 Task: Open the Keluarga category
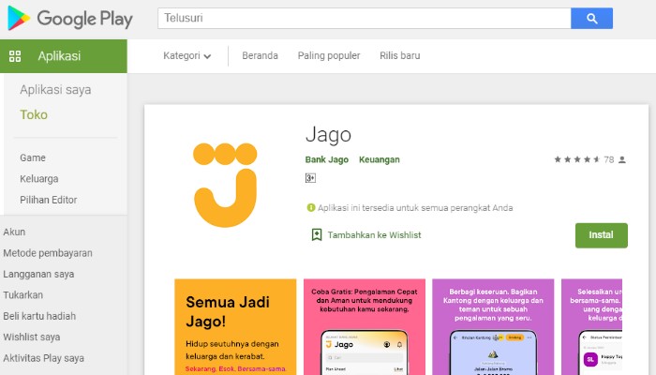coord(39,179)
